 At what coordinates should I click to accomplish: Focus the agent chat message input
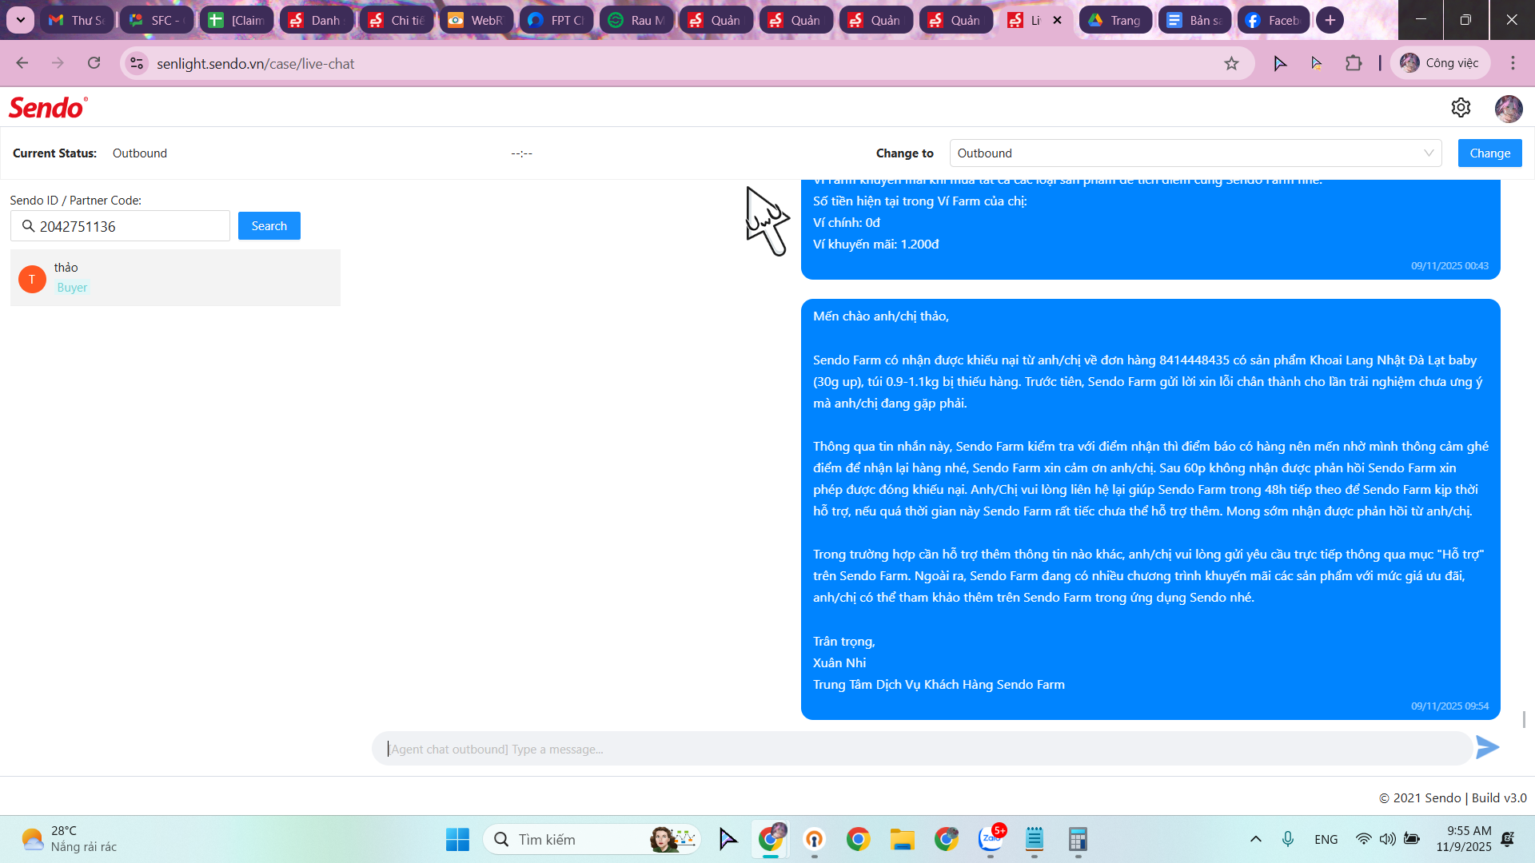pyautogui.click(x=919, y=749)
